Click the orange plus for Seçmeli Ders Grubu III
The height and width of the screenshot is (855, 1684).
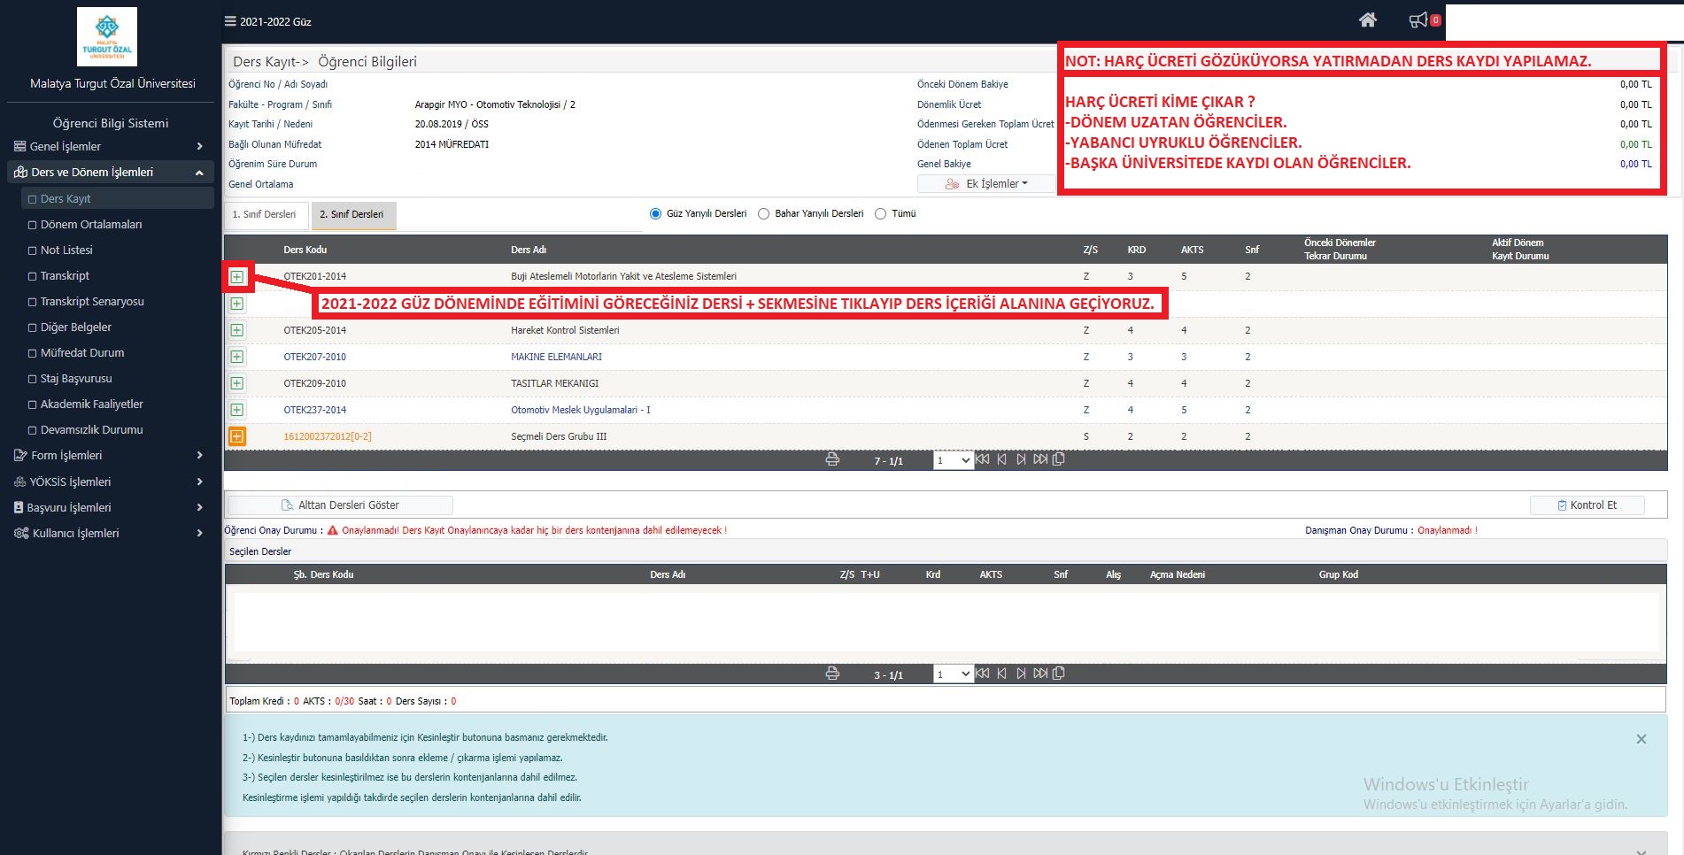[x=237, y=436]
